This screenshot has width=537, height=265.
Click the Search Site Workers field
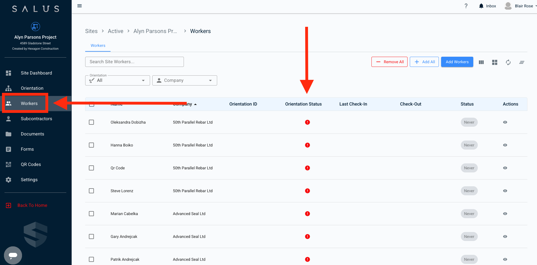(x=134, y=62)
